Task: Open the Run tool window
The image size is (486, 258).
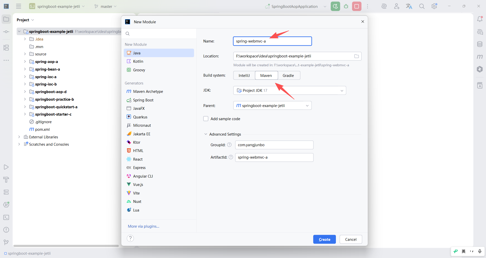Action: point(6,167)
